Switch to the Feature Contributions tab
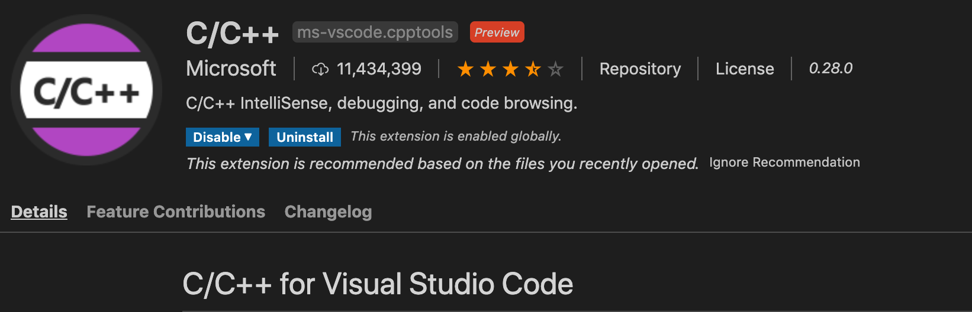Image resolution: width=972 pixels, height=312 pixels. click(x=176, y=212)
